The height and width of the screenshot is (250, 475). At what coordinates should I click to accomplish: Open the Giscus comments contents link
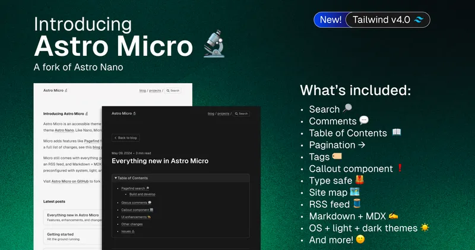tap(135, 202)
